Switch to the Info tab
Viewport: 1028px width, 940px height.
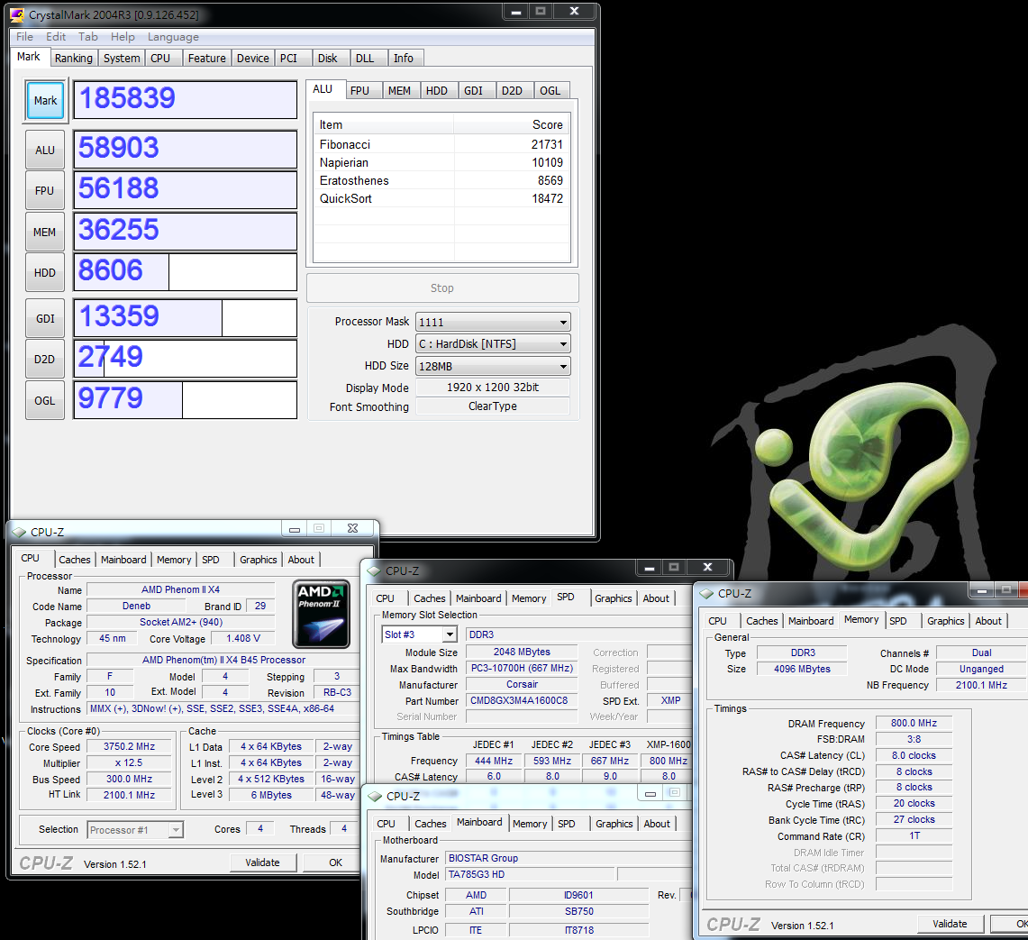click(404, 58)
